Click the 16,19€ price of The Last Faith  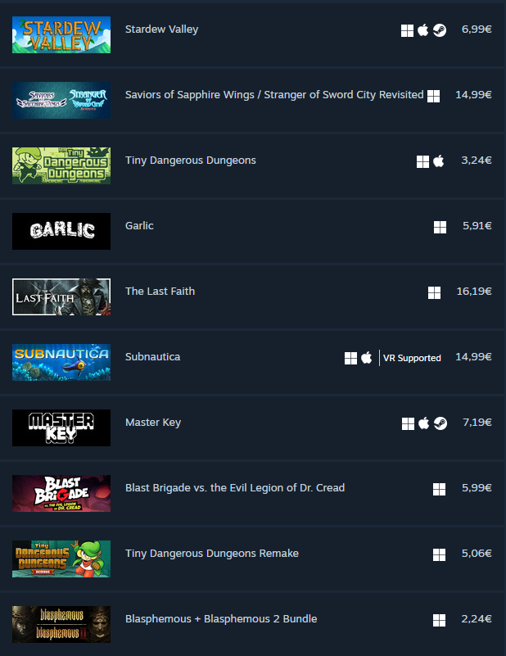[x=474, y=292]
